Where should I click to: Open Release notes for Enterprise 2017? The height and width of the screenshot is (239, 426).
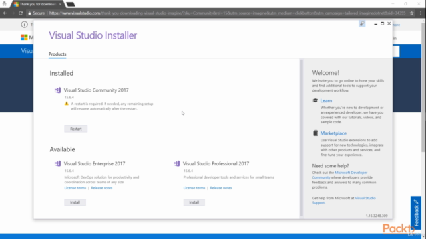(x=102, y=188)
